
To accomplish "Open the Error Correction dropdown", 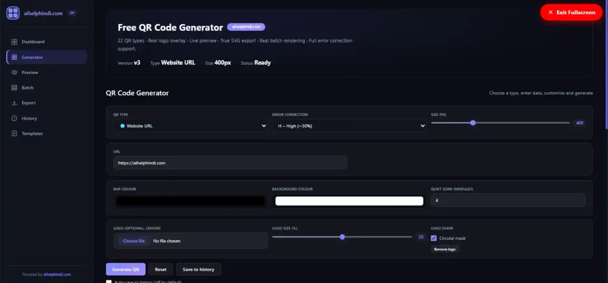I will point(349,126).
